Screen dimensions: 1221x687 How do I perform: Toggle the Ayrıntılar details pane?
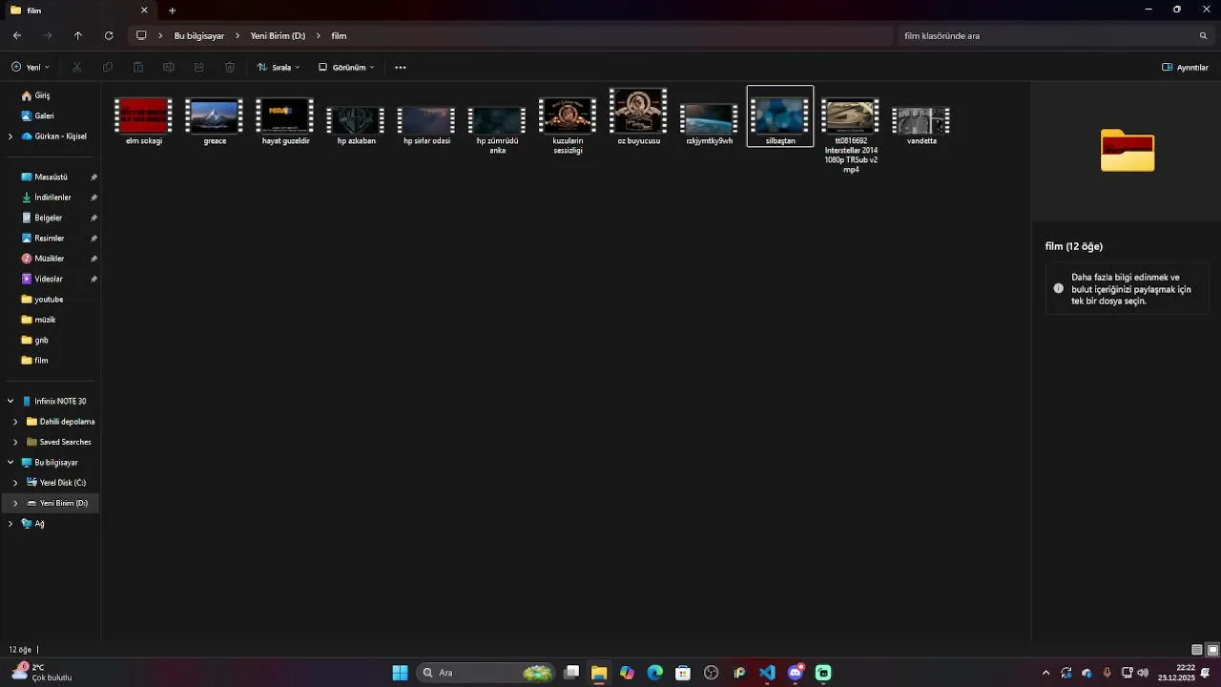[x=1185, y=67]
